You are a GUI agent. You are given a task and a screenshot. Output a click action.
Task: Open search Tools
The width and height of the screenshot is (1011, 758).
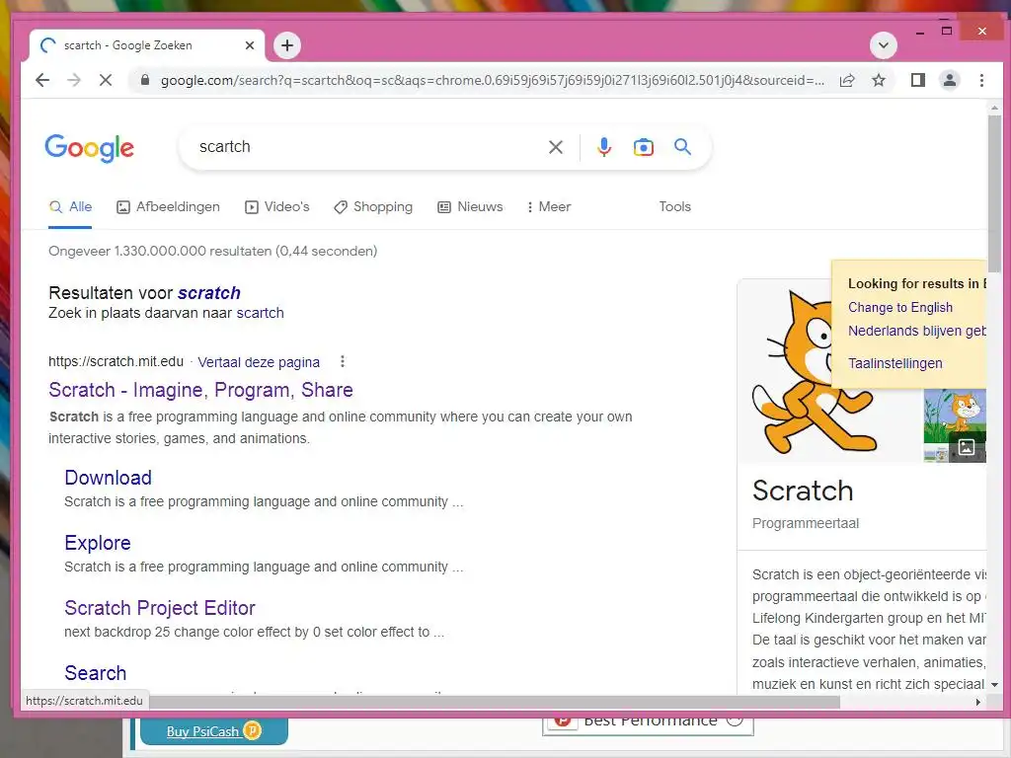pyautogui.click(x=674, y=207)
